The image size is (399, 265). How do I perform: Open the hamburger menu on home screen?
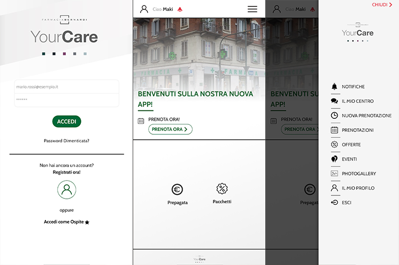coord(252,9)
